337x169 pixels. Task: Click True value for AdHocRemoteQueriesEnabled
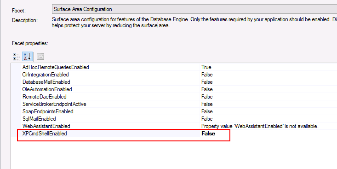point(206,67)
